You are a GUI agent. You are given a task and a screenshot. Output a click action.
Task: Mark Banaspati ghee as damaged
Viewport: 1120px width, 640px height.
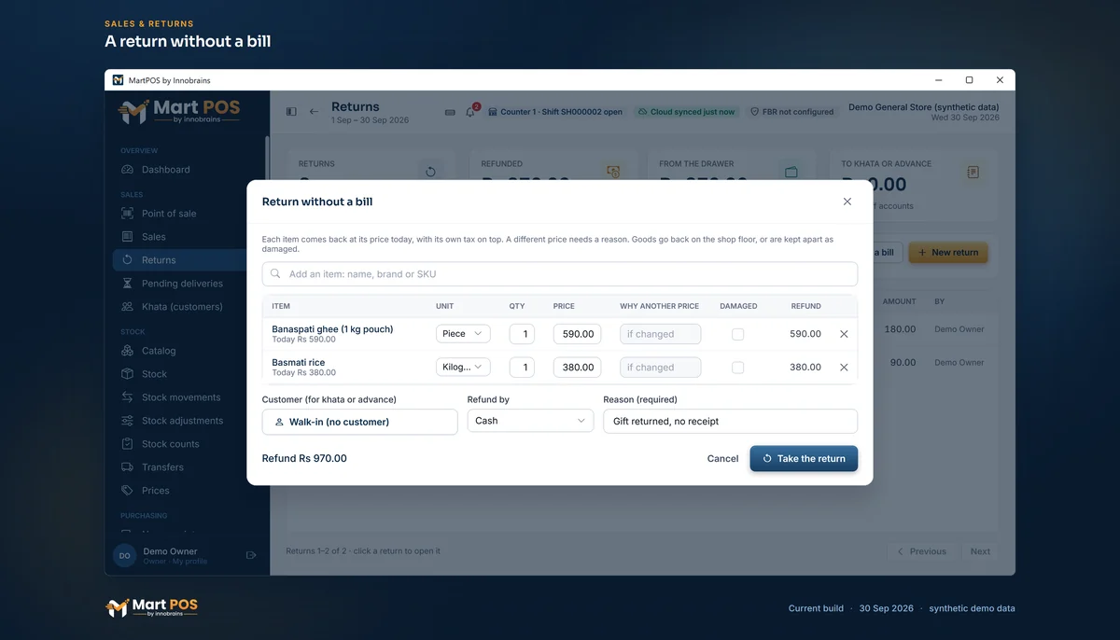click(738, 334)
